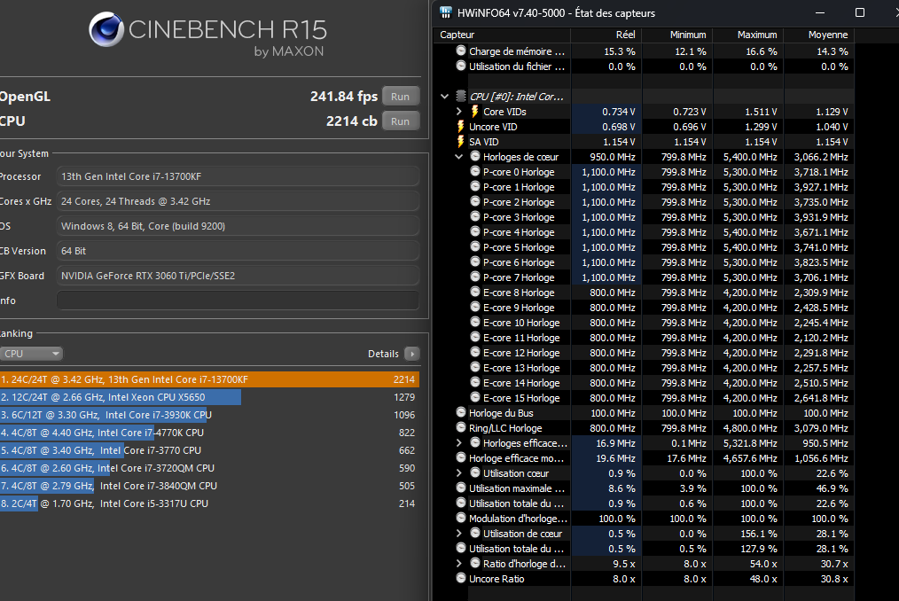
Task: Click the E-core 15 Horloge clock icon
Action: (x=475, y=397)
